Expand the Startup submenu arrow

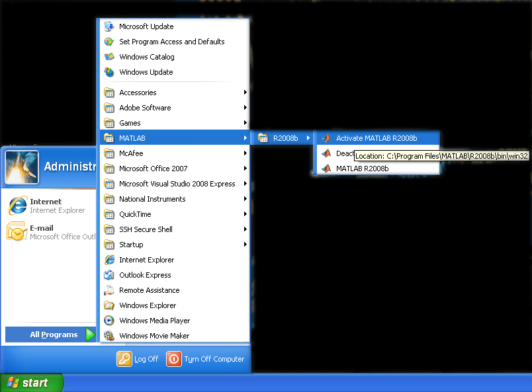click(245, 245)
